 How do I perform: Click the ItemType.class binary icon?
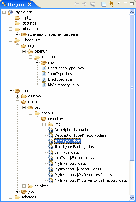[51, 141]
